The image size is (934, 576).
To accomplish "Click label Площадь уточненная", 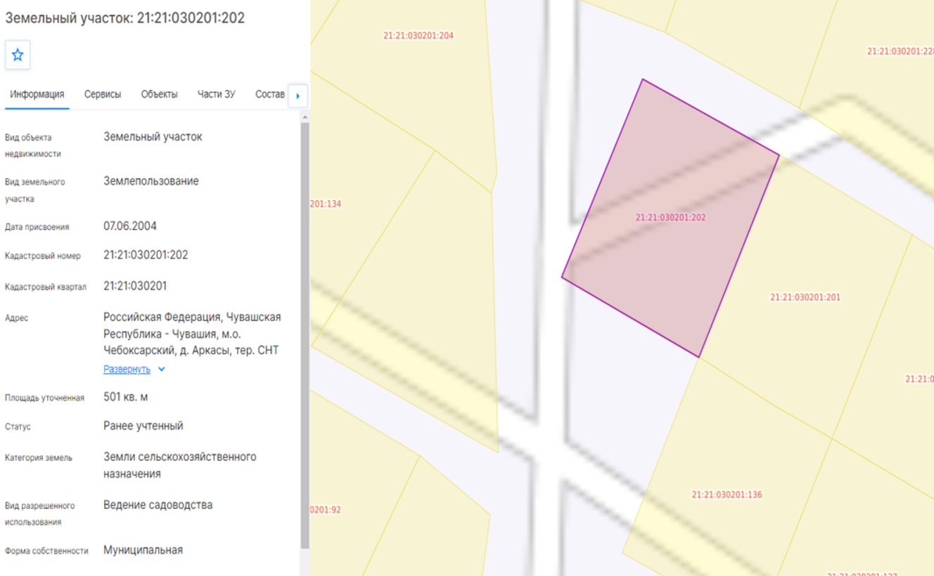I will (44, 398).
